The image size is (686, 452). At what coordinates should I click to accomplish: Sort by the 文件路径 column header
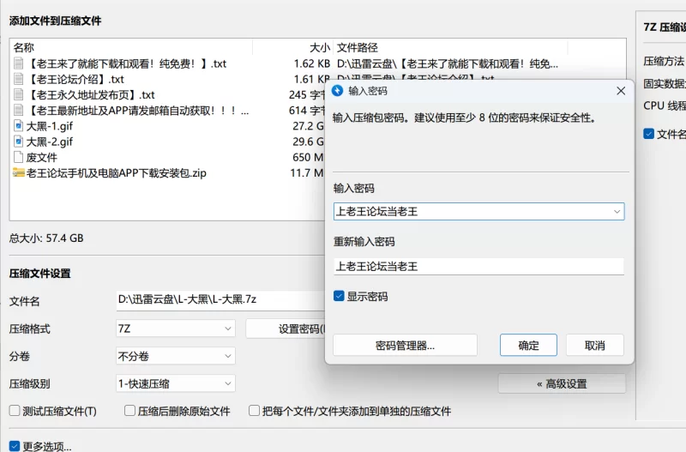click(x=357, y=47)
